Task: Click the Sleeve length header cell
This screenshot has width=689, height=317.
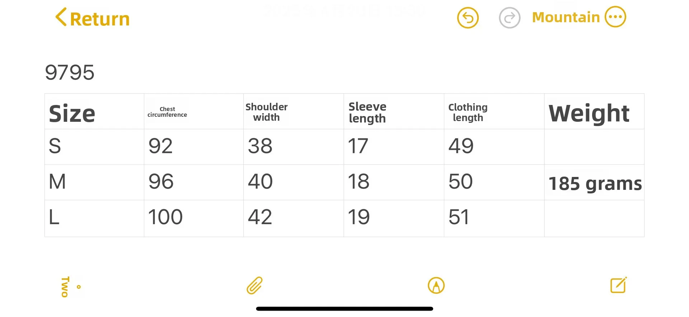Action: tap(394, 111)
